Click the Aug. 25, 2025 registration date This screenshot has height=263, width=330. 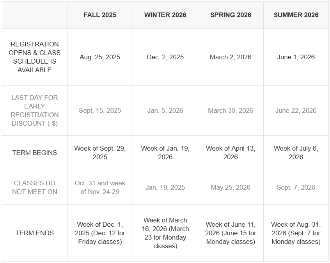100,57
